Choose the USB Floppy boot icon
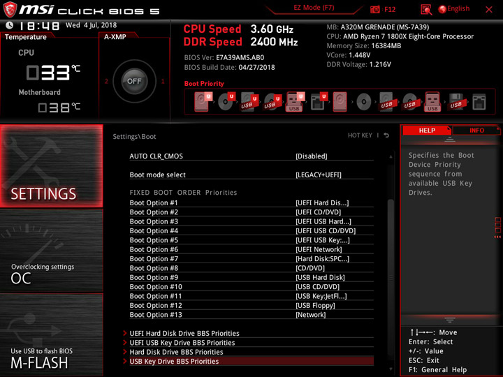The width and height of the screenshot is (503, 377). 455,102
